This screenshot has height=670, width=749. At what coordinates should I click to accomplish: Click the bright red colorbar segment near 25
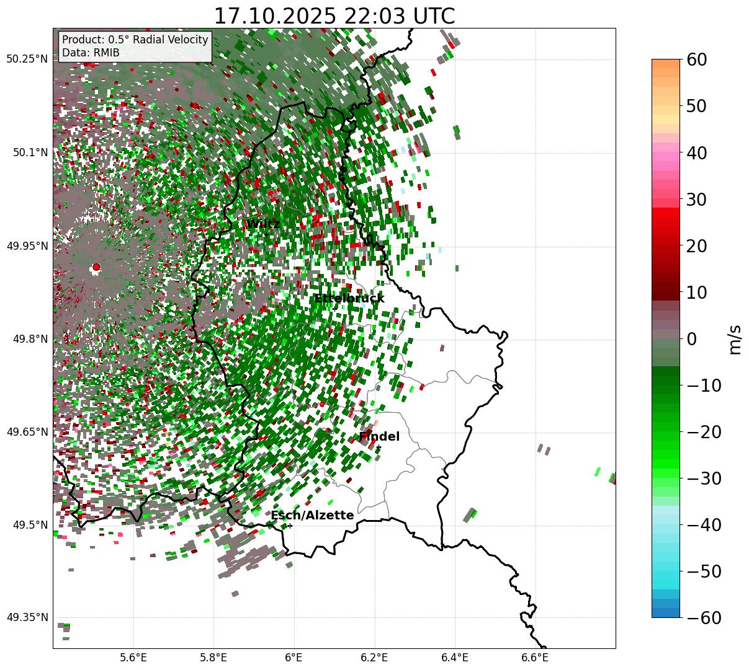coord(666,221)
